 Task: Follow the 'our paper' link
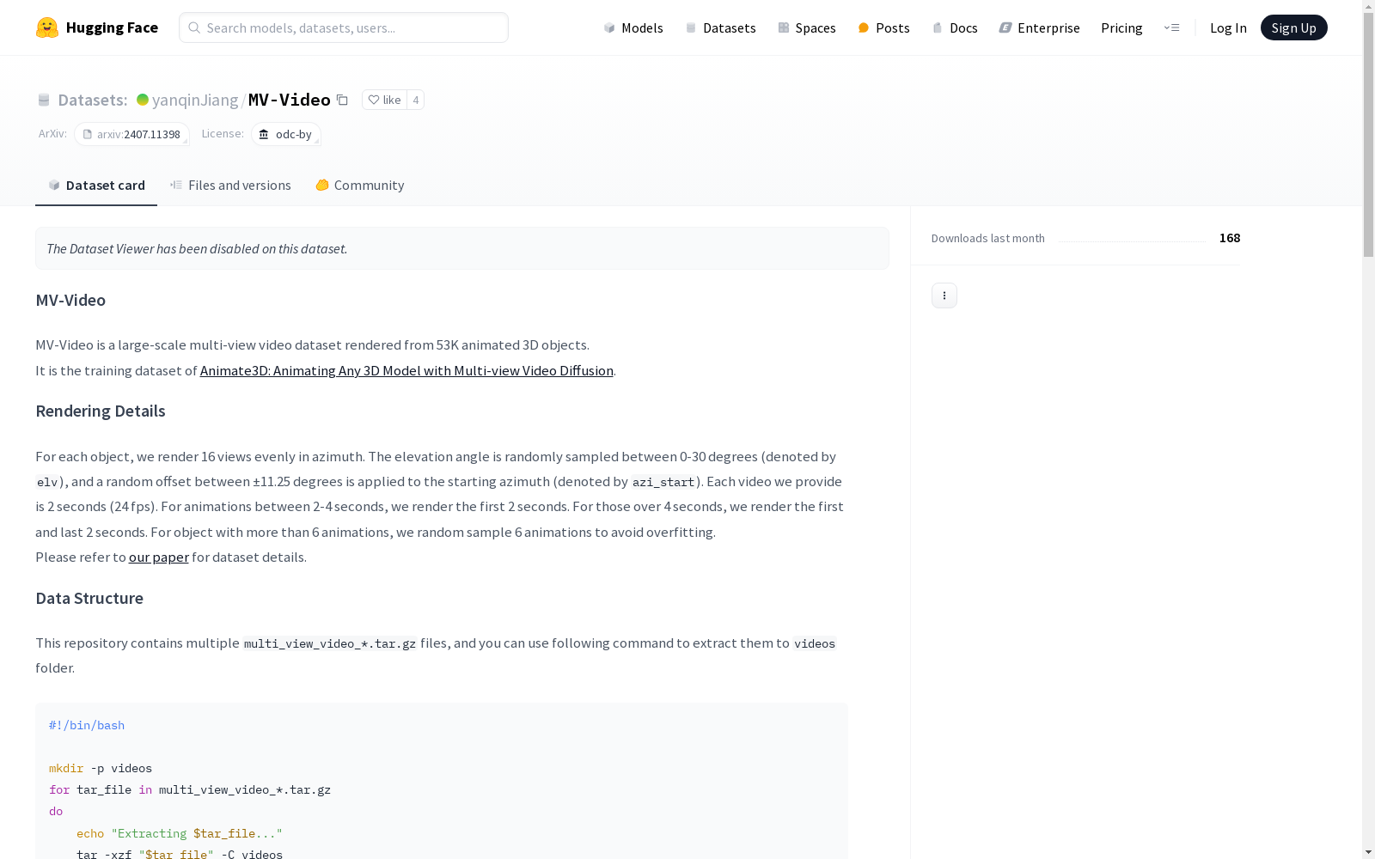tap(159, 557)
